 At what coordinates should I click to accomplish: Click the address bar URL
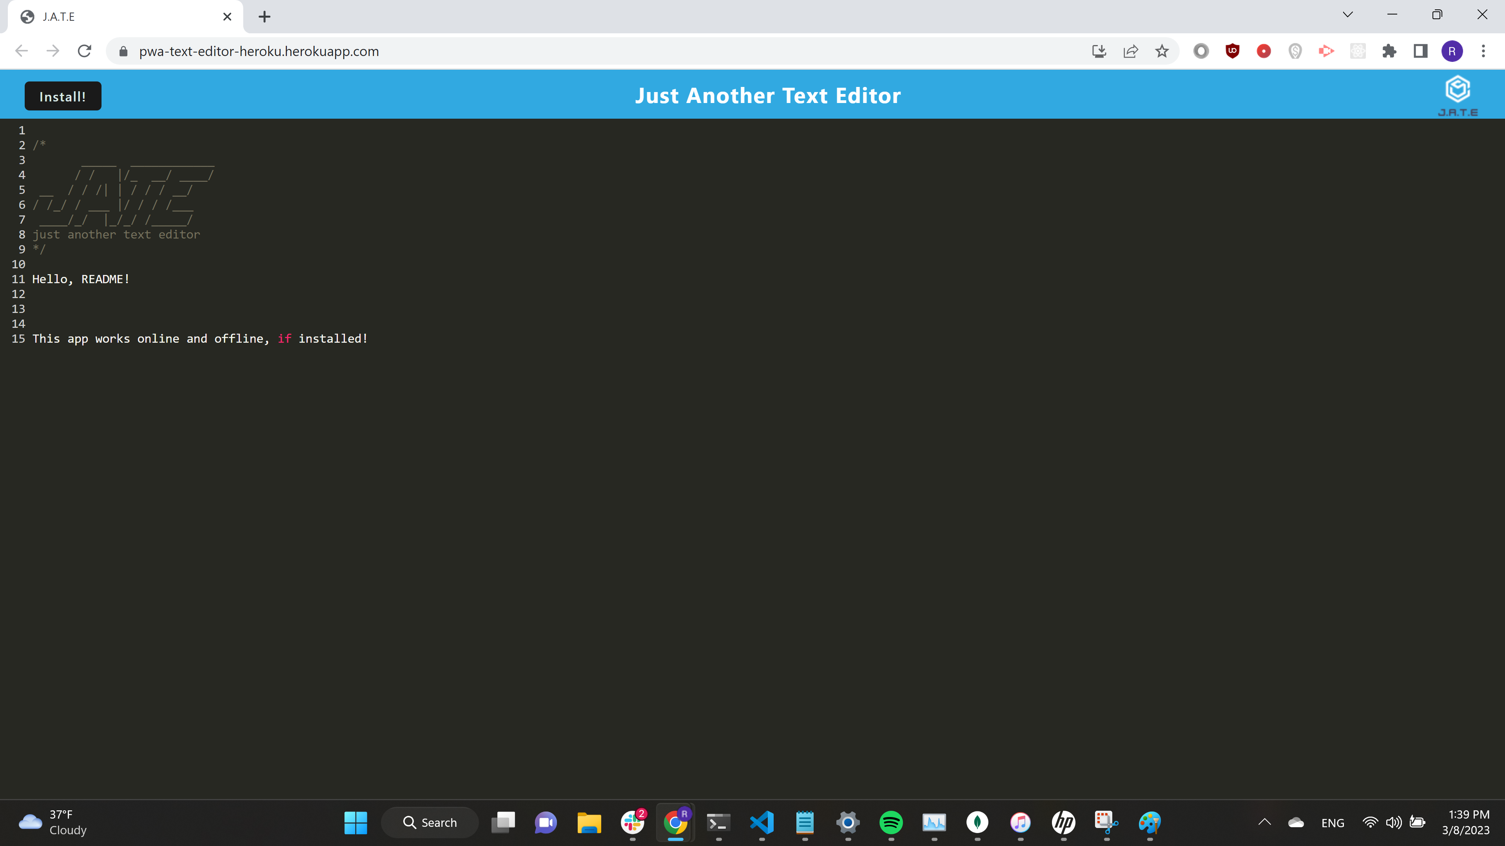(x=259, y=51)
